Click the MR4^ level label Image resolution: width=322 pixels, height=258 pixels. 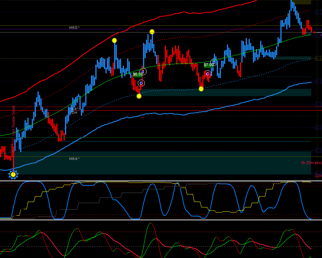tap(74, 159)
